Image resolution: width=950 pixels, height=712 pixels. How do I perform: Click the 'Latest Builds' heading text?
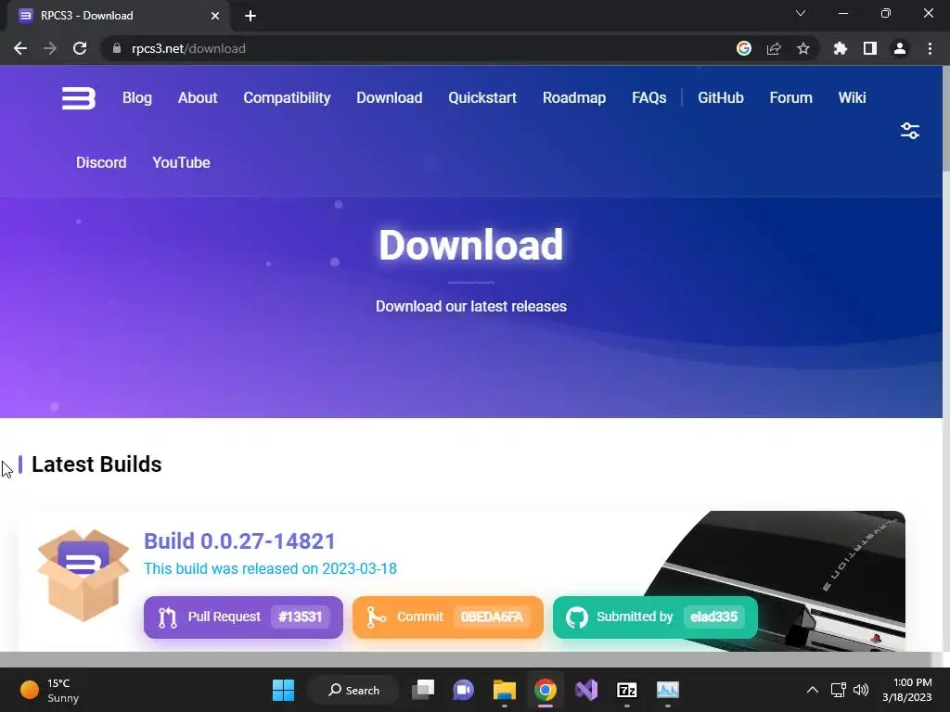coord(96,464)
